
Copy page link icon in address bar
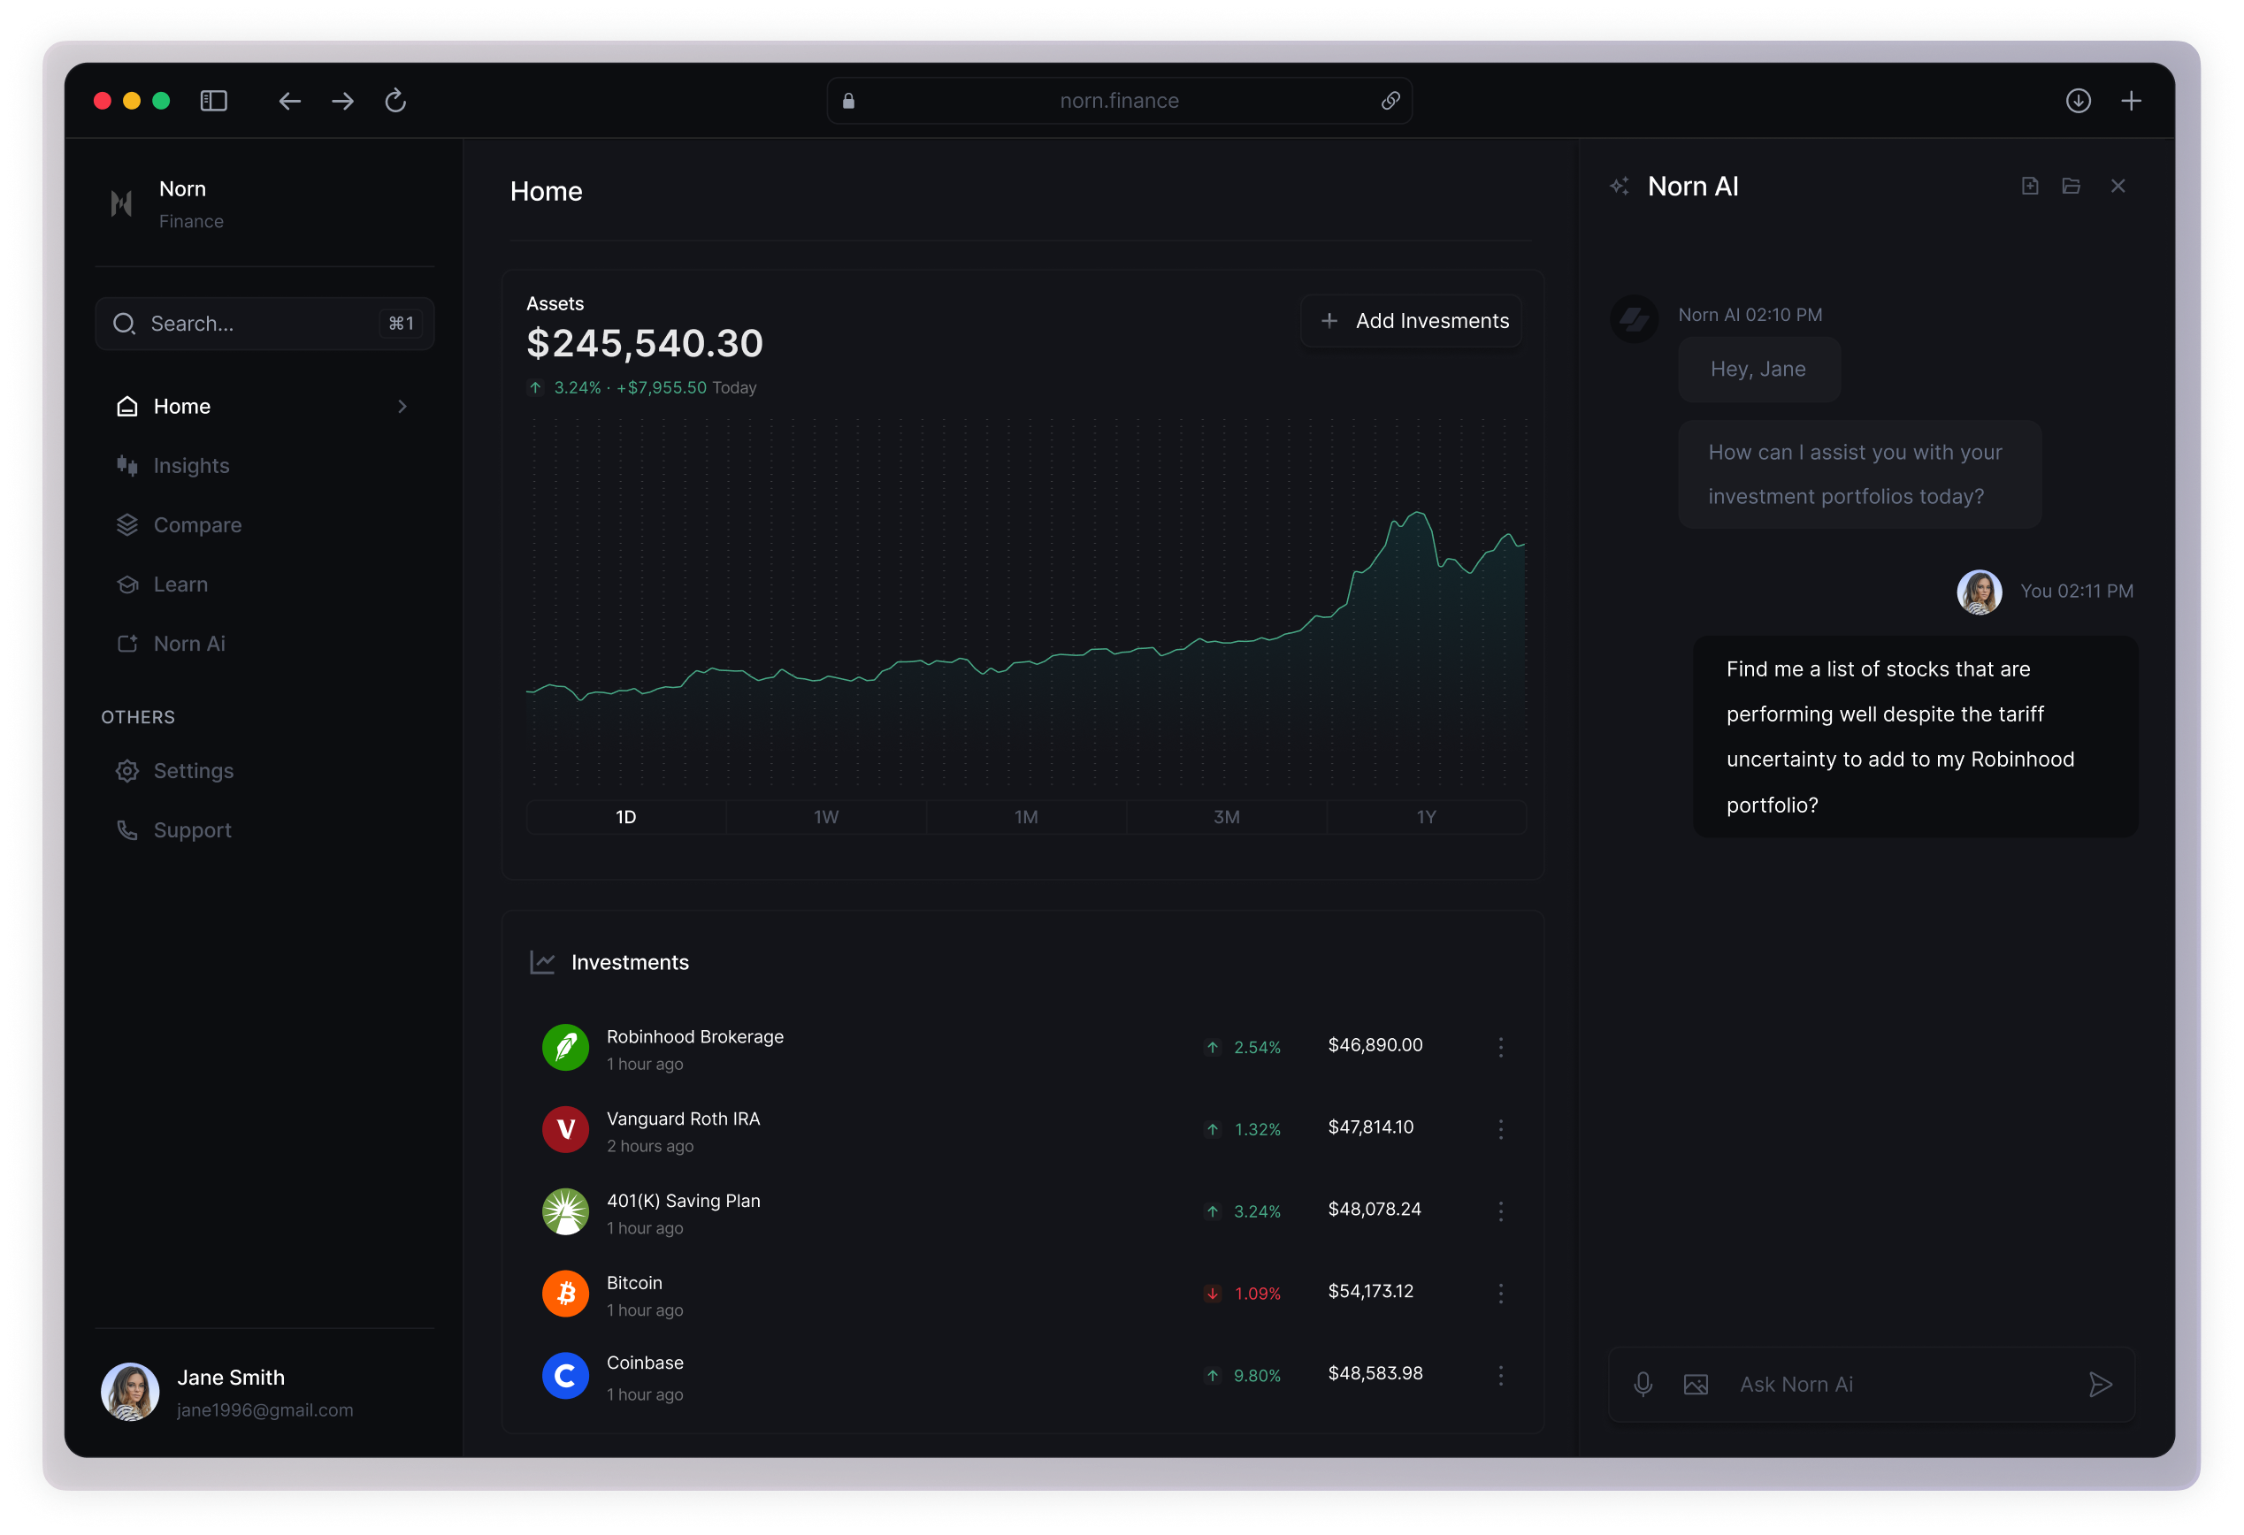(1390, 101)
